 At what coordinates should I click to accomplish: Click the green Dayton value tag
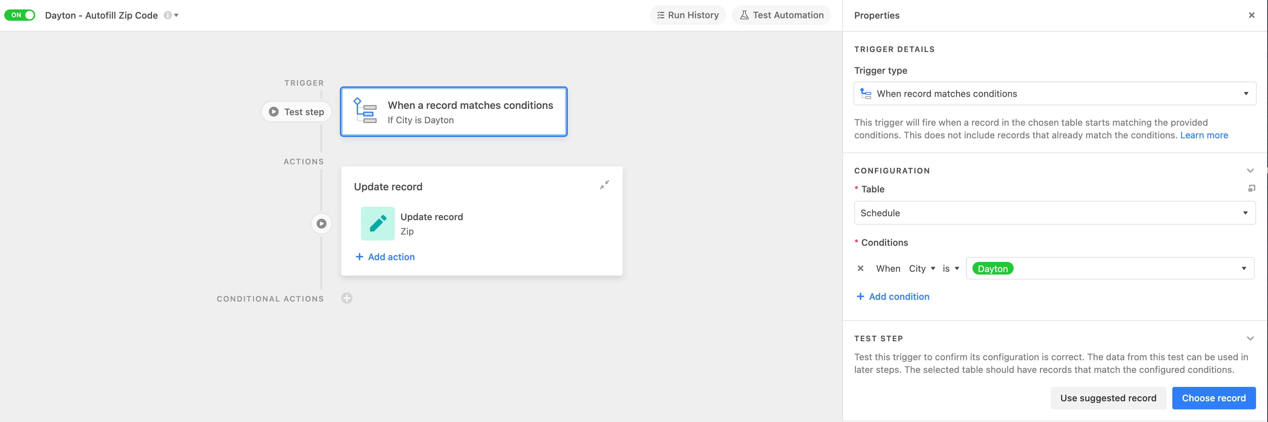[x=993, y=269]
